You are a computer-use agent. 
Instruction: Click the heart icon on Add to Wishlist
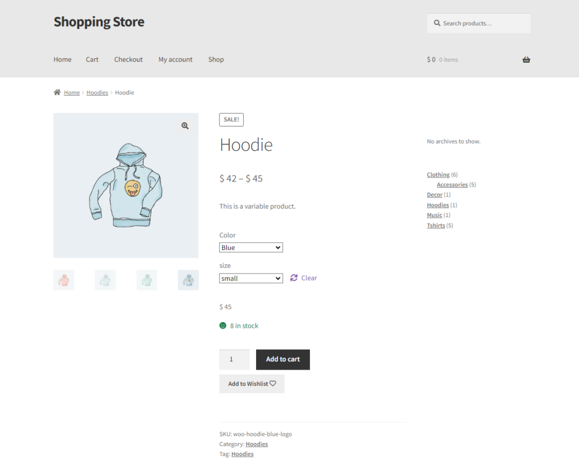point(273,384)
